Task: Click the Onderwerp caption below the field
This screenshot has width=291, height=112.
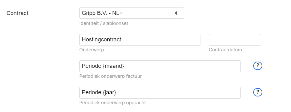Action: tap(91, 50)
